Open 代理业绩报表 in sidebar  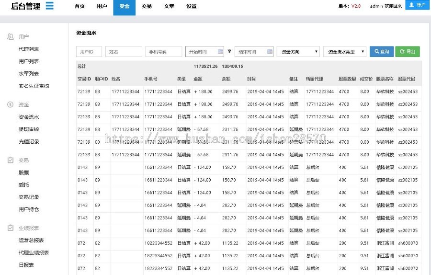click(x=34, y=253)
